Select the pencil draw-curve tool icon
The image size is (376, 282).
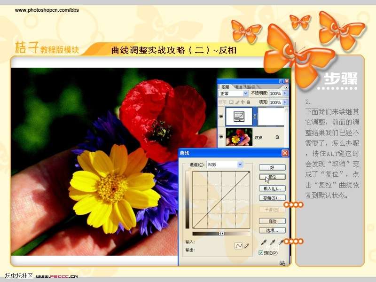246,245
